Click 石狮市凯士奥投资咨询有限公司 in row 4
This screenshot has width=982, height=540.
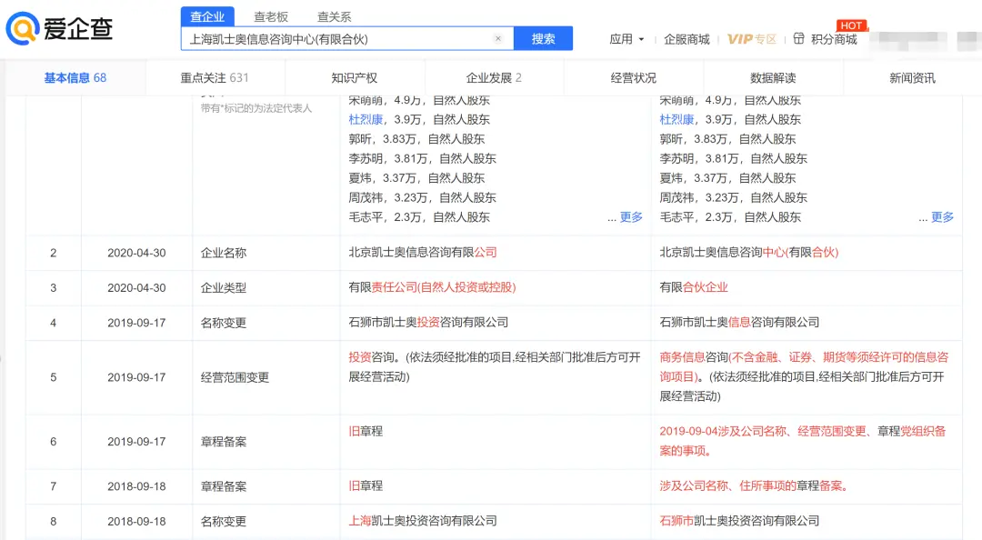(428, 322)
